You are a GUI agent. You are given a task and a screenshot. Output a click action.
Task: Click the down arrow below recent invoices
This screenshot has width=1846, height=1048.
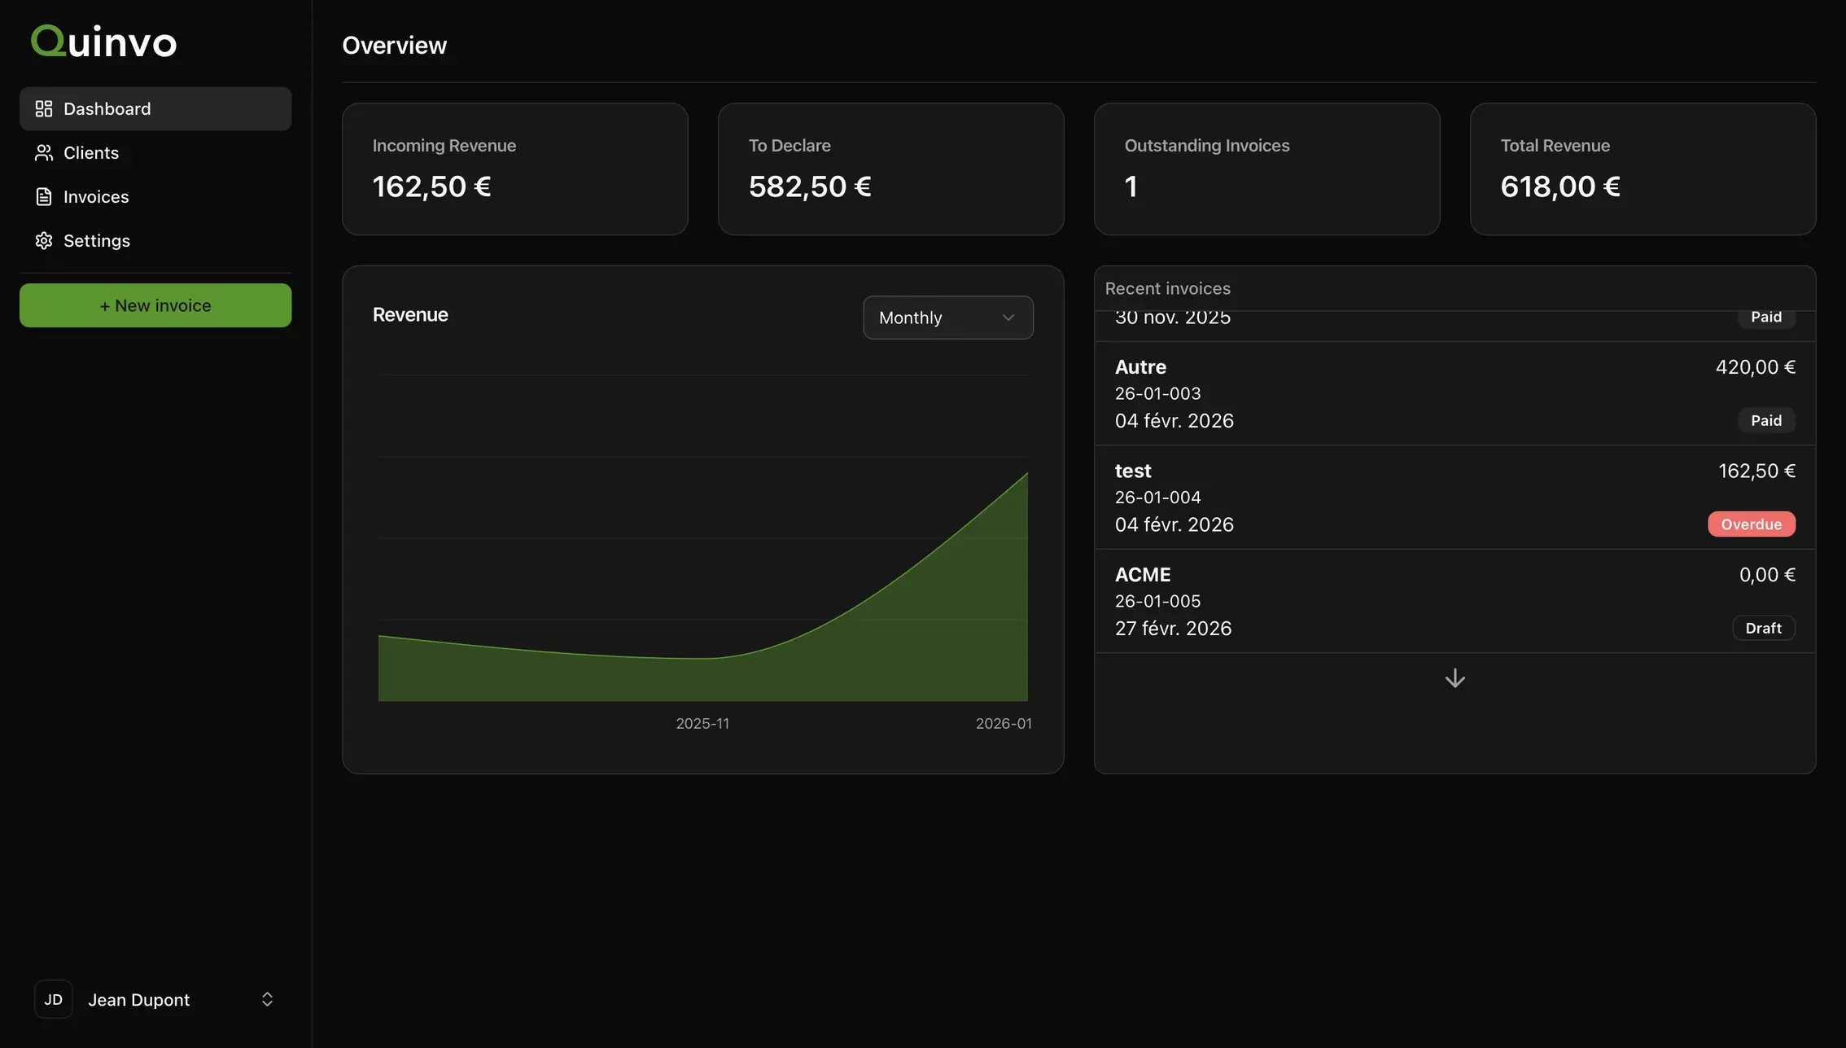[x=1454, y=678]
